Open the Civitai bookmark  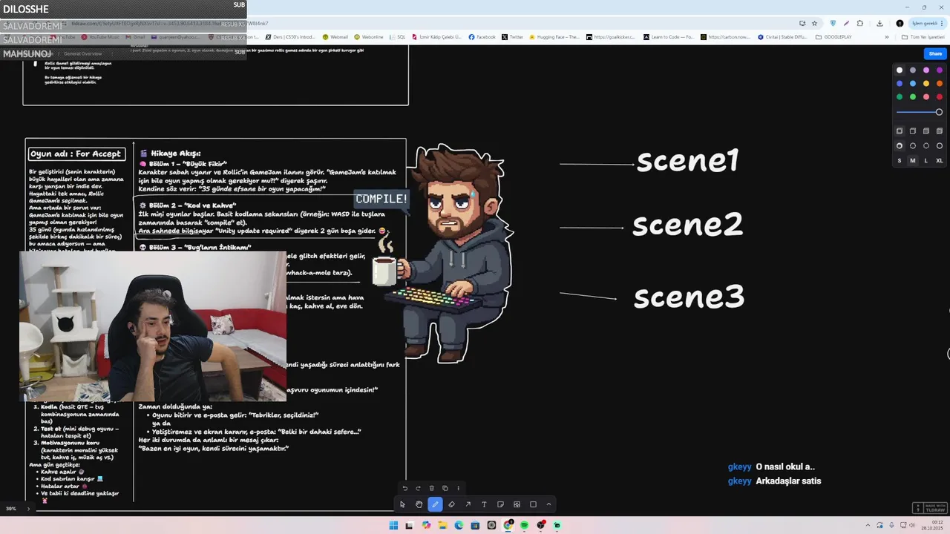pos(784,37)
